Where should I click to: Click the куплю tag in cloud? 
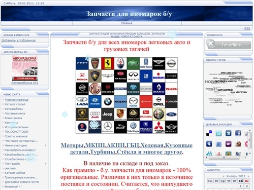point(238,101)
